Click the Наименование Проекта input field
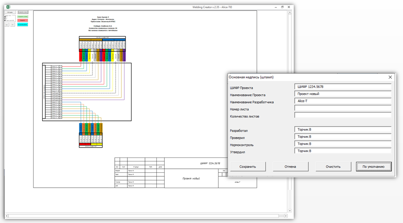This screenshot has height=223, width=403. point(343,94)
